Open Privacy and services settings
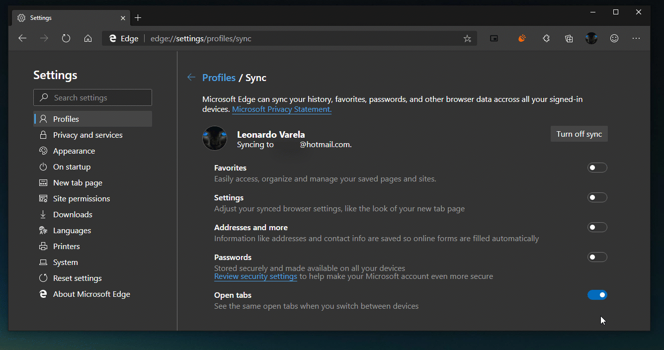The image size is (664, 350). coord(87,135)
